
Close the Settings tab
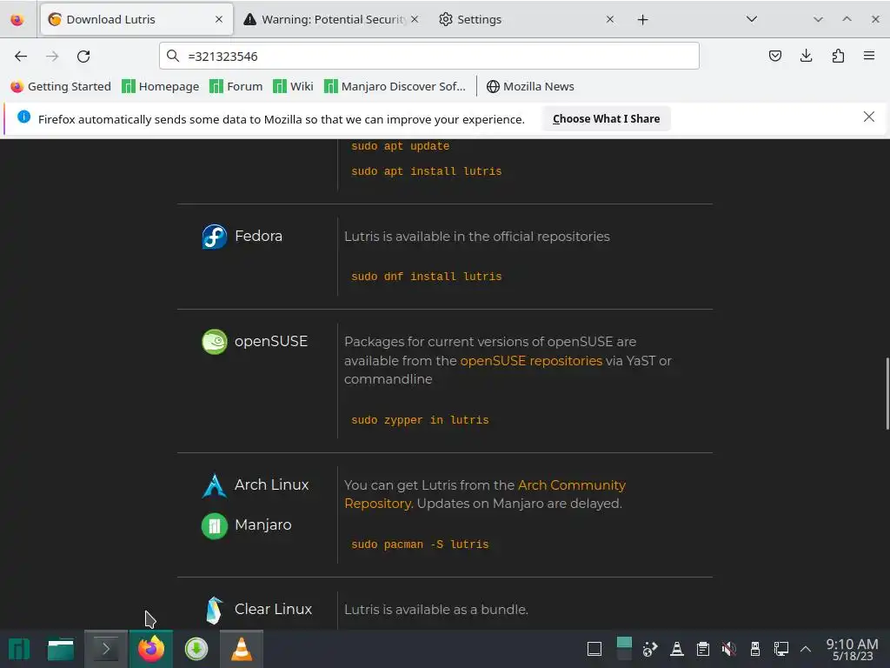(x=609, y=19)
